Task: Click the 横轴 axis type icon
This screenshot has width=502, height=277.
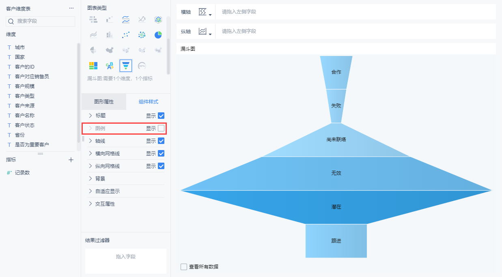Action: [203, 12]
